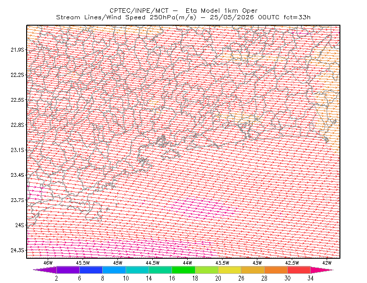Select the 22.2S latitude label
This screenshot has width=367, height=283.
coord(17,75)
